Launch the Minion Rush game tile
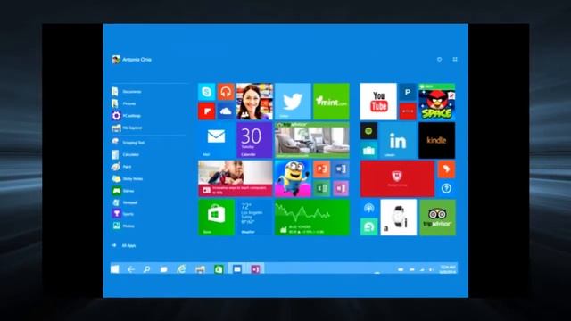Screen dimensions: 571x321 tap(293, 178)
